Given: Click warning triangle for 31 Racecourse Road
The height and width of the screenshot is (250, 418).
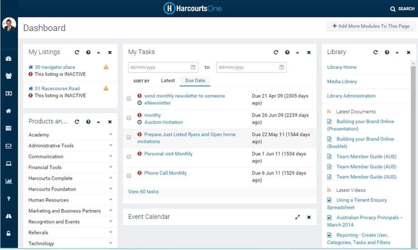Looking at the screenshot, I should pos(106,88).
